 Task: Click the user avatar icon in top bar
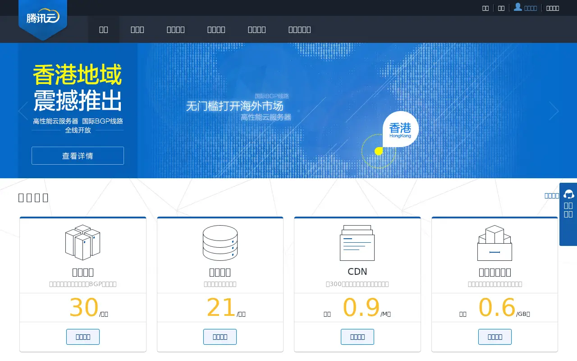click(x=518, y=7)
